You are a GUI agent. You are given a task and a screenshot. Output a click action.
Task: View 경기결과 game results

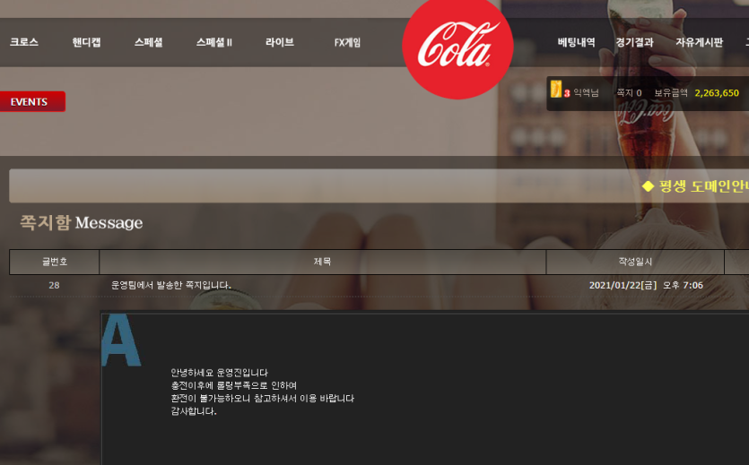coord(634,42)
